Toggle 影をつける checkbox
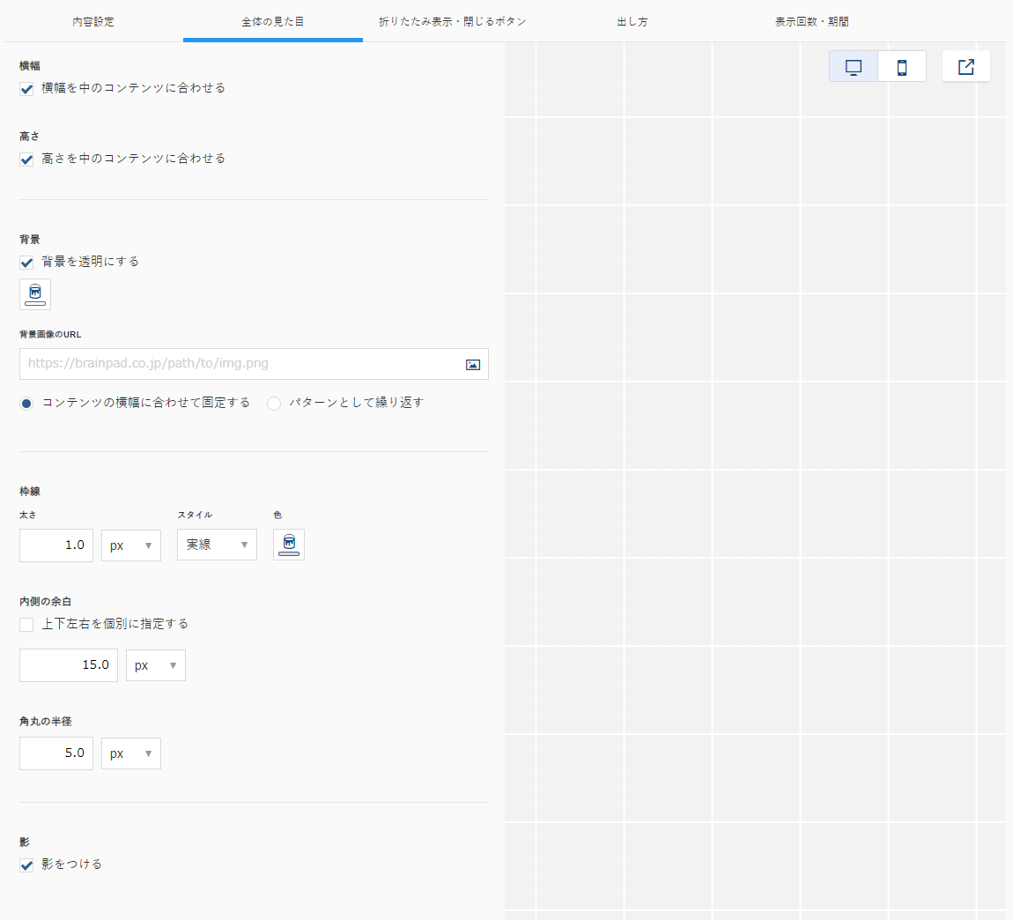 (x=26, y=865)
